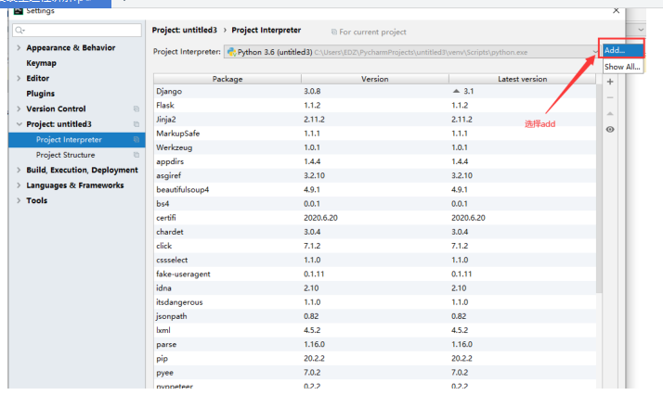Click the Project: untitled3 breadcrumb
Viewport: 663px width, 408px height.
tap(185, 30)
